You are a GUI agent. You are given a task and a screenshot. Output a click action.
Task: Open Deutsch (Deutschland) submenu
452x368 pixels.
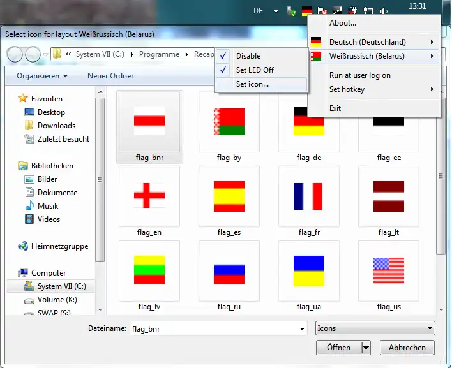pos(374,42)
